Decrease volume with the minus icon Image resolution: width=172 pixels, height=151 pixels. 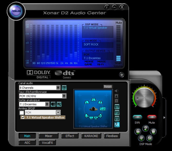116,101
